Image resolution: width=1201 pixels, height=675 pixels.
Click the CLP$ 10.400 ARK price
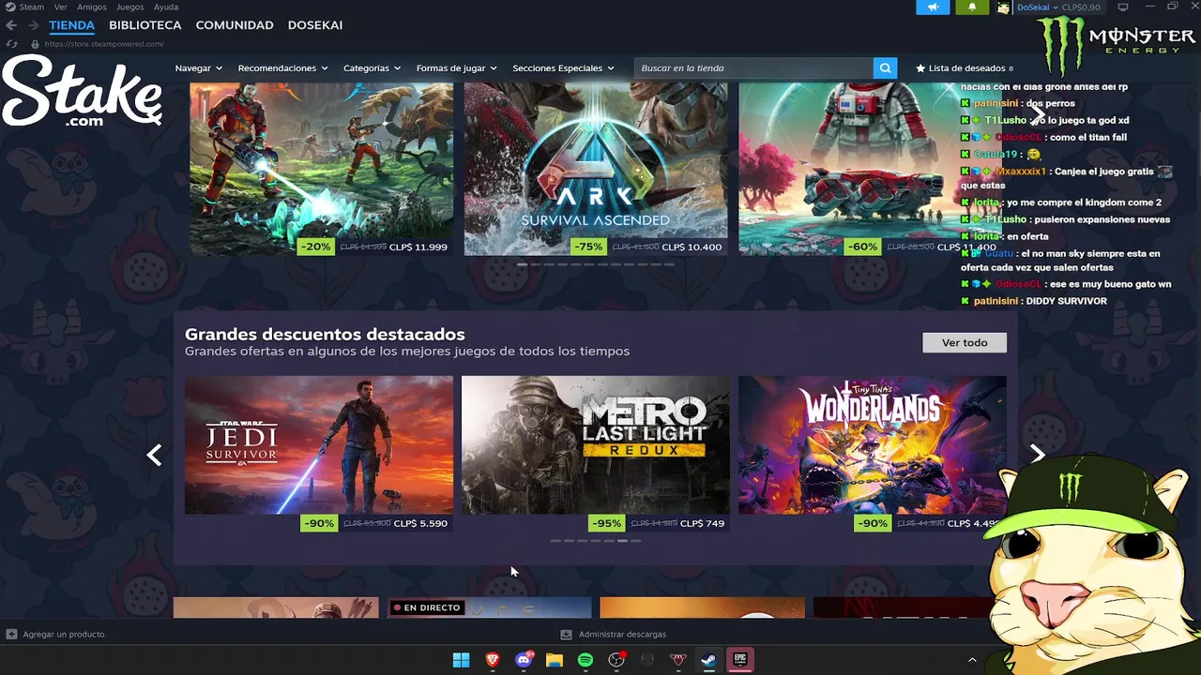692,247
